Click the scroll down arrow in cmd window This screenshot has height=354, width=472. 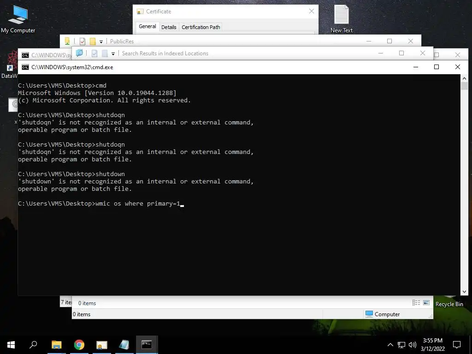pos(464,291)
